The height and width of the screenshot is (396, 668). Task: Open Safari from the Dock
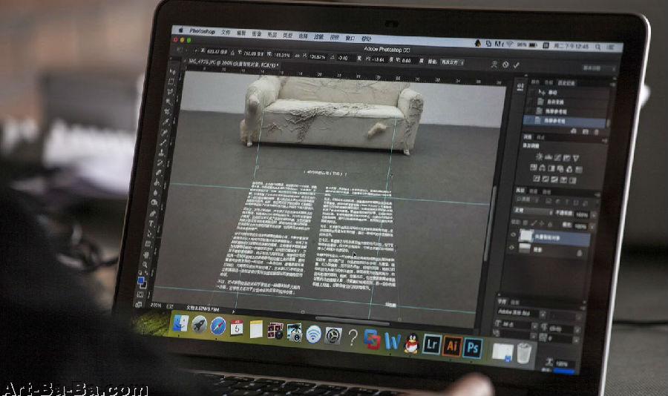pyautogui.click(x=217, y=327)
